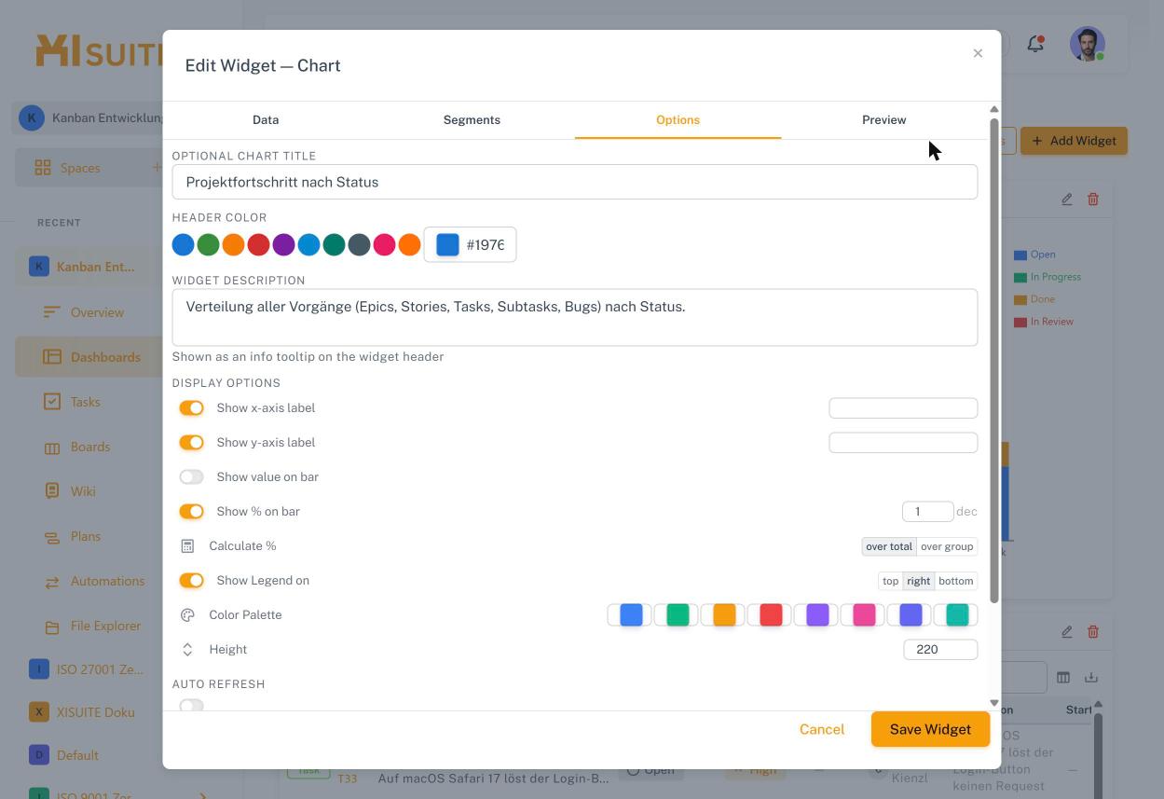This screenshot has width=1164, height=799.
Task: Close the Edit Widget dialog with X
Action: point(978,53)
